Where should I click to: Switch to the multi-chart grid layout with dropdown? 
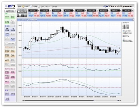pos(24,15)
